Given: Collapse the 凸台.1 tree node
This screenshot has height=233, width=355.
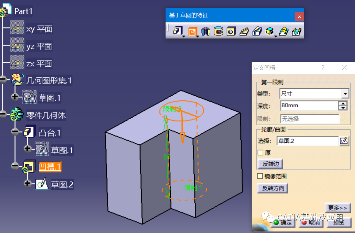Looking at the screenshot, I should click(15, 131).
